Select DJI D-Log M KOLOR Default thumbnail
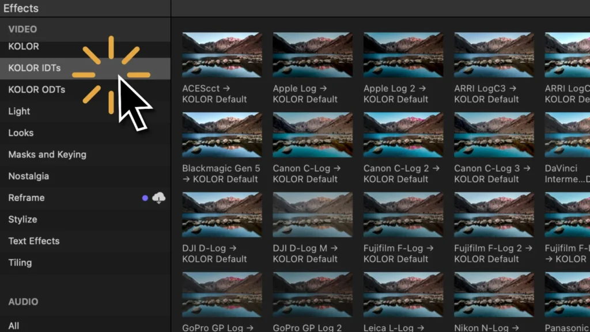The height and width of the screenshot is (332, 590). click(x=313, y=214)
